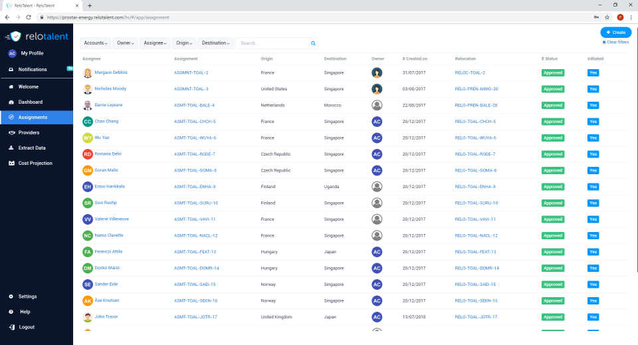Open Ferenczi Attila assignee link
The height and width of the screenshot is (345, 638).
pos(108,251)
